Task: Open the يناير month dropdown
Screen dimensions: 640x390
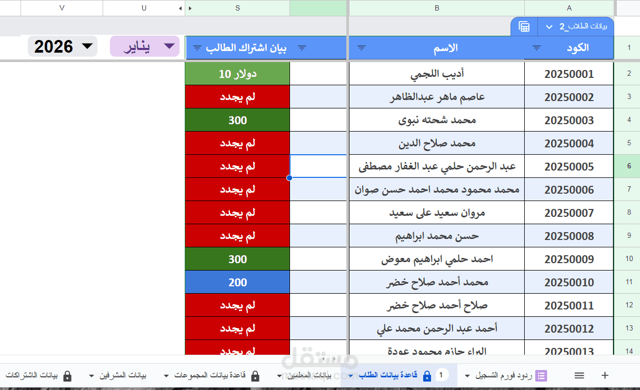Action: [x=145, y=46]
